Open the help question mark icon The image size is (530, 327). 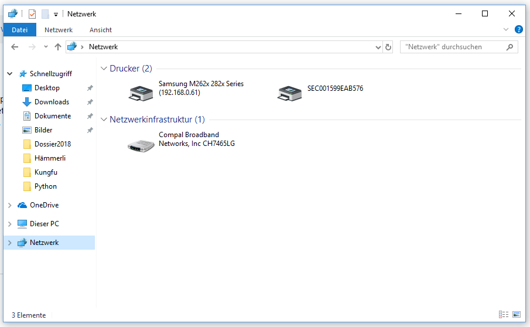pyautogui.click(x=518, y=29)
